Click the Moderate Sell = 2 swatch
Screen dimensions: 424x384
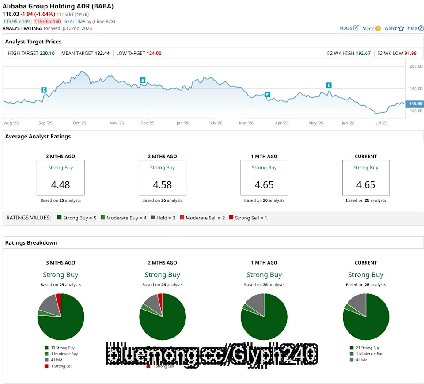point(182,218)
